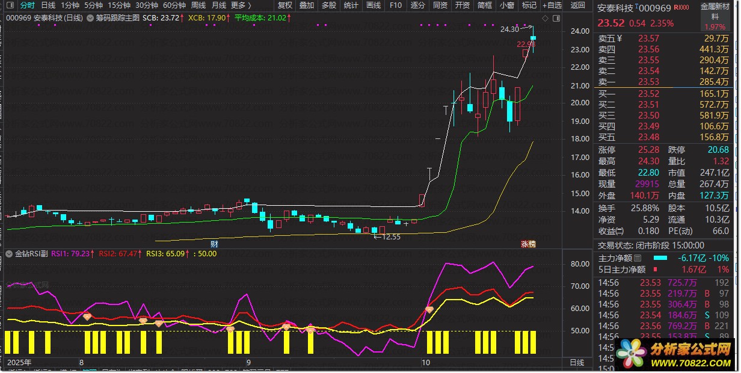741x373 pixels.
Task: Expand the 金钻RSI副 indicator selector
Action: point(9,254)
